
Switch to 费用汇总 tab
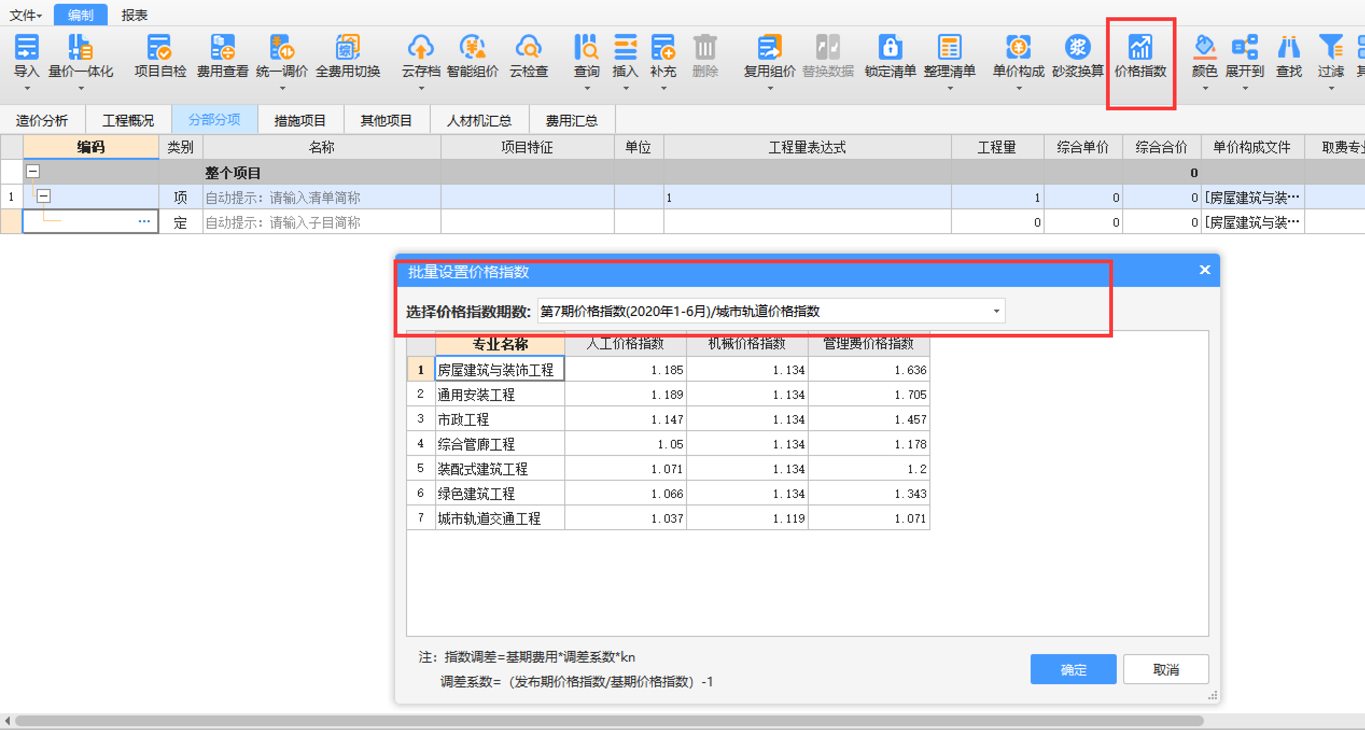[x=572, y=120]
